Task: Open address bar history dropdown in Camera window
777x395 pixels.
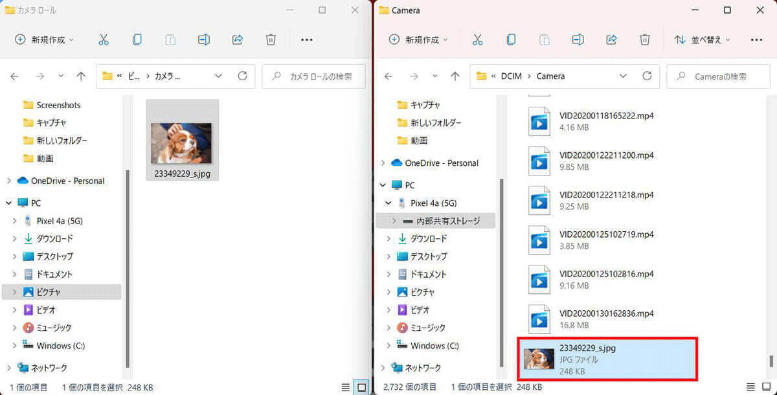Action: coord(623,76)
